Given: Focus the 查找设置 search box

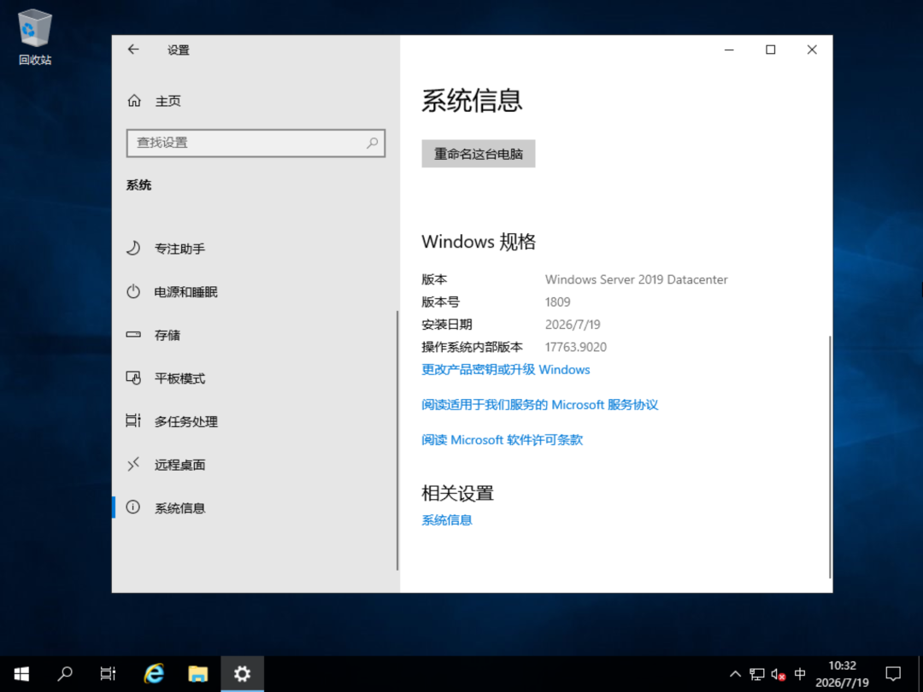Looking at the screenshot, I should point(256,143).
